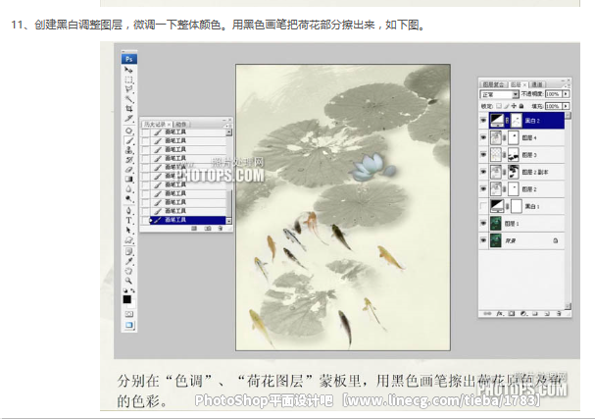Select the 历史记录 history tab
The width and height of the screenshot is (595, 419).
155,125
